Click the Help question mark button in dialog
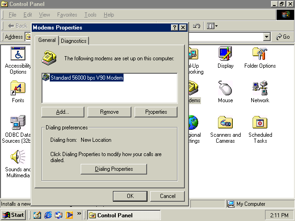 pos(175,28)
